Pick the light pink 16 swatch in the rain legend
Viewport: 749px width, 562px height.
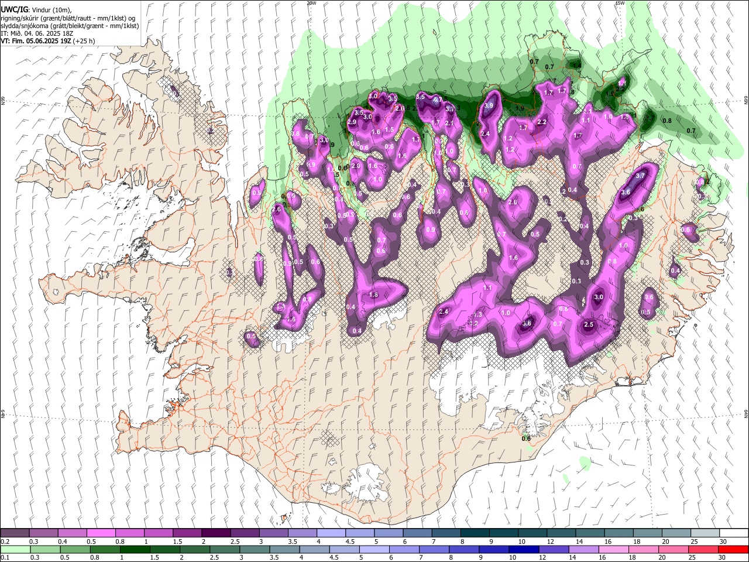click(614, 550)
